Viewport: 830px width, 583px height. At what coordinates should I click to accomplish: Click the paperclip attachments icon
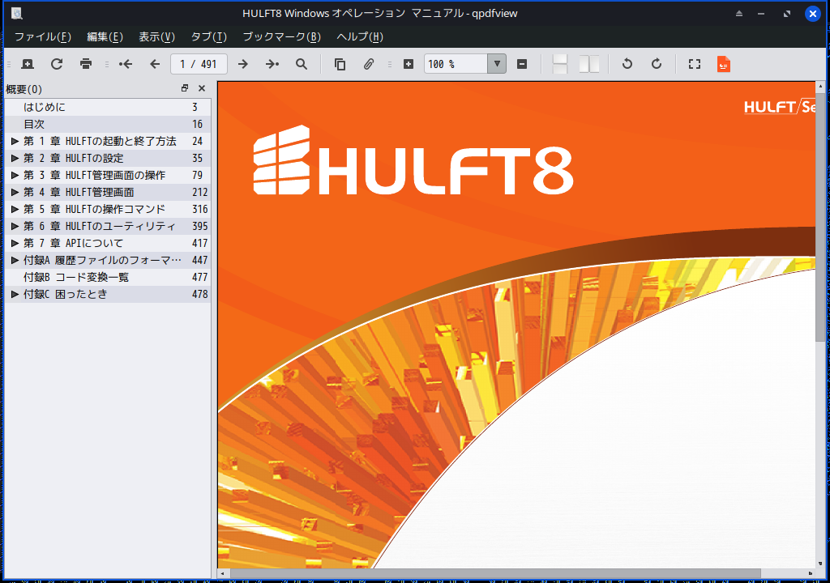(x=368, y=64)
